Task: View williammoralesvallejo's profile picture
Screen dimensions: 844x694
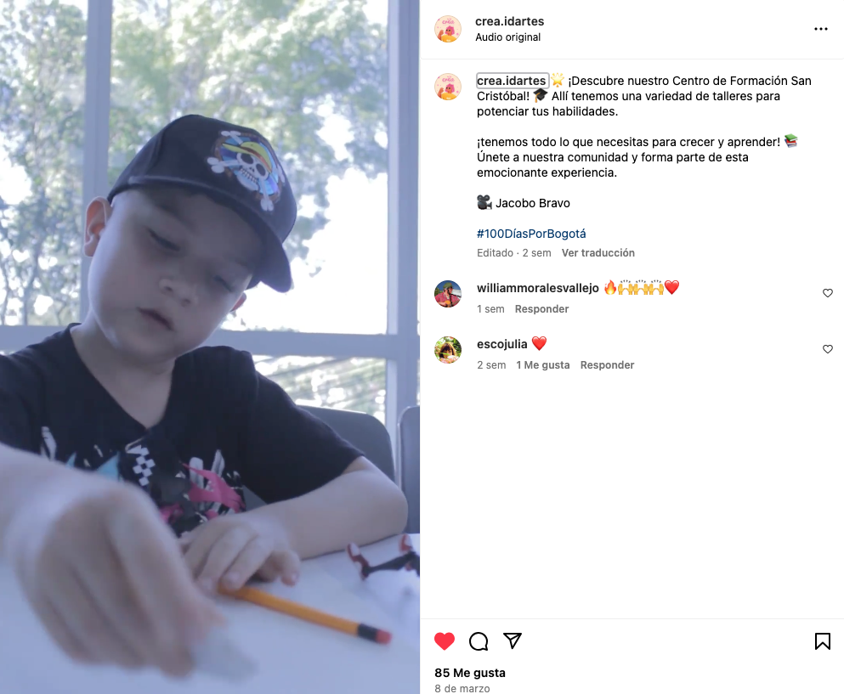Action: pos(448,294)
